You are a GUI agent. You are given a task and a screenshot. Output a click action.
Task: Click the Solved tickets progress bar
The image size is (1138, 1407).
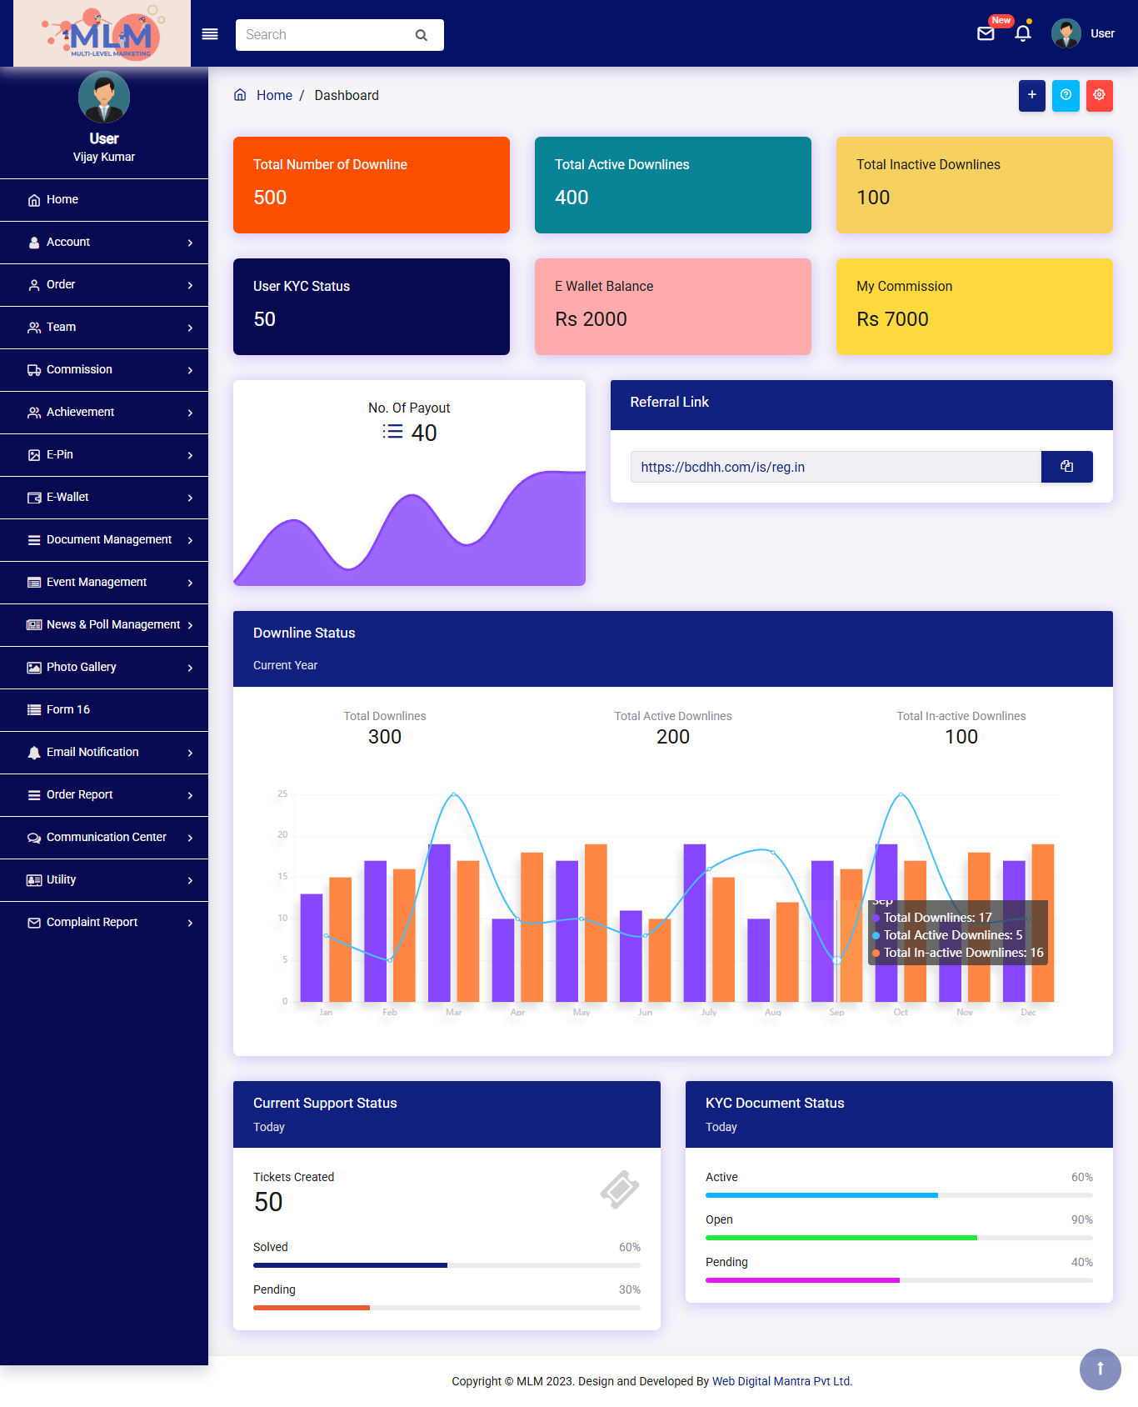coord(447,1265)
